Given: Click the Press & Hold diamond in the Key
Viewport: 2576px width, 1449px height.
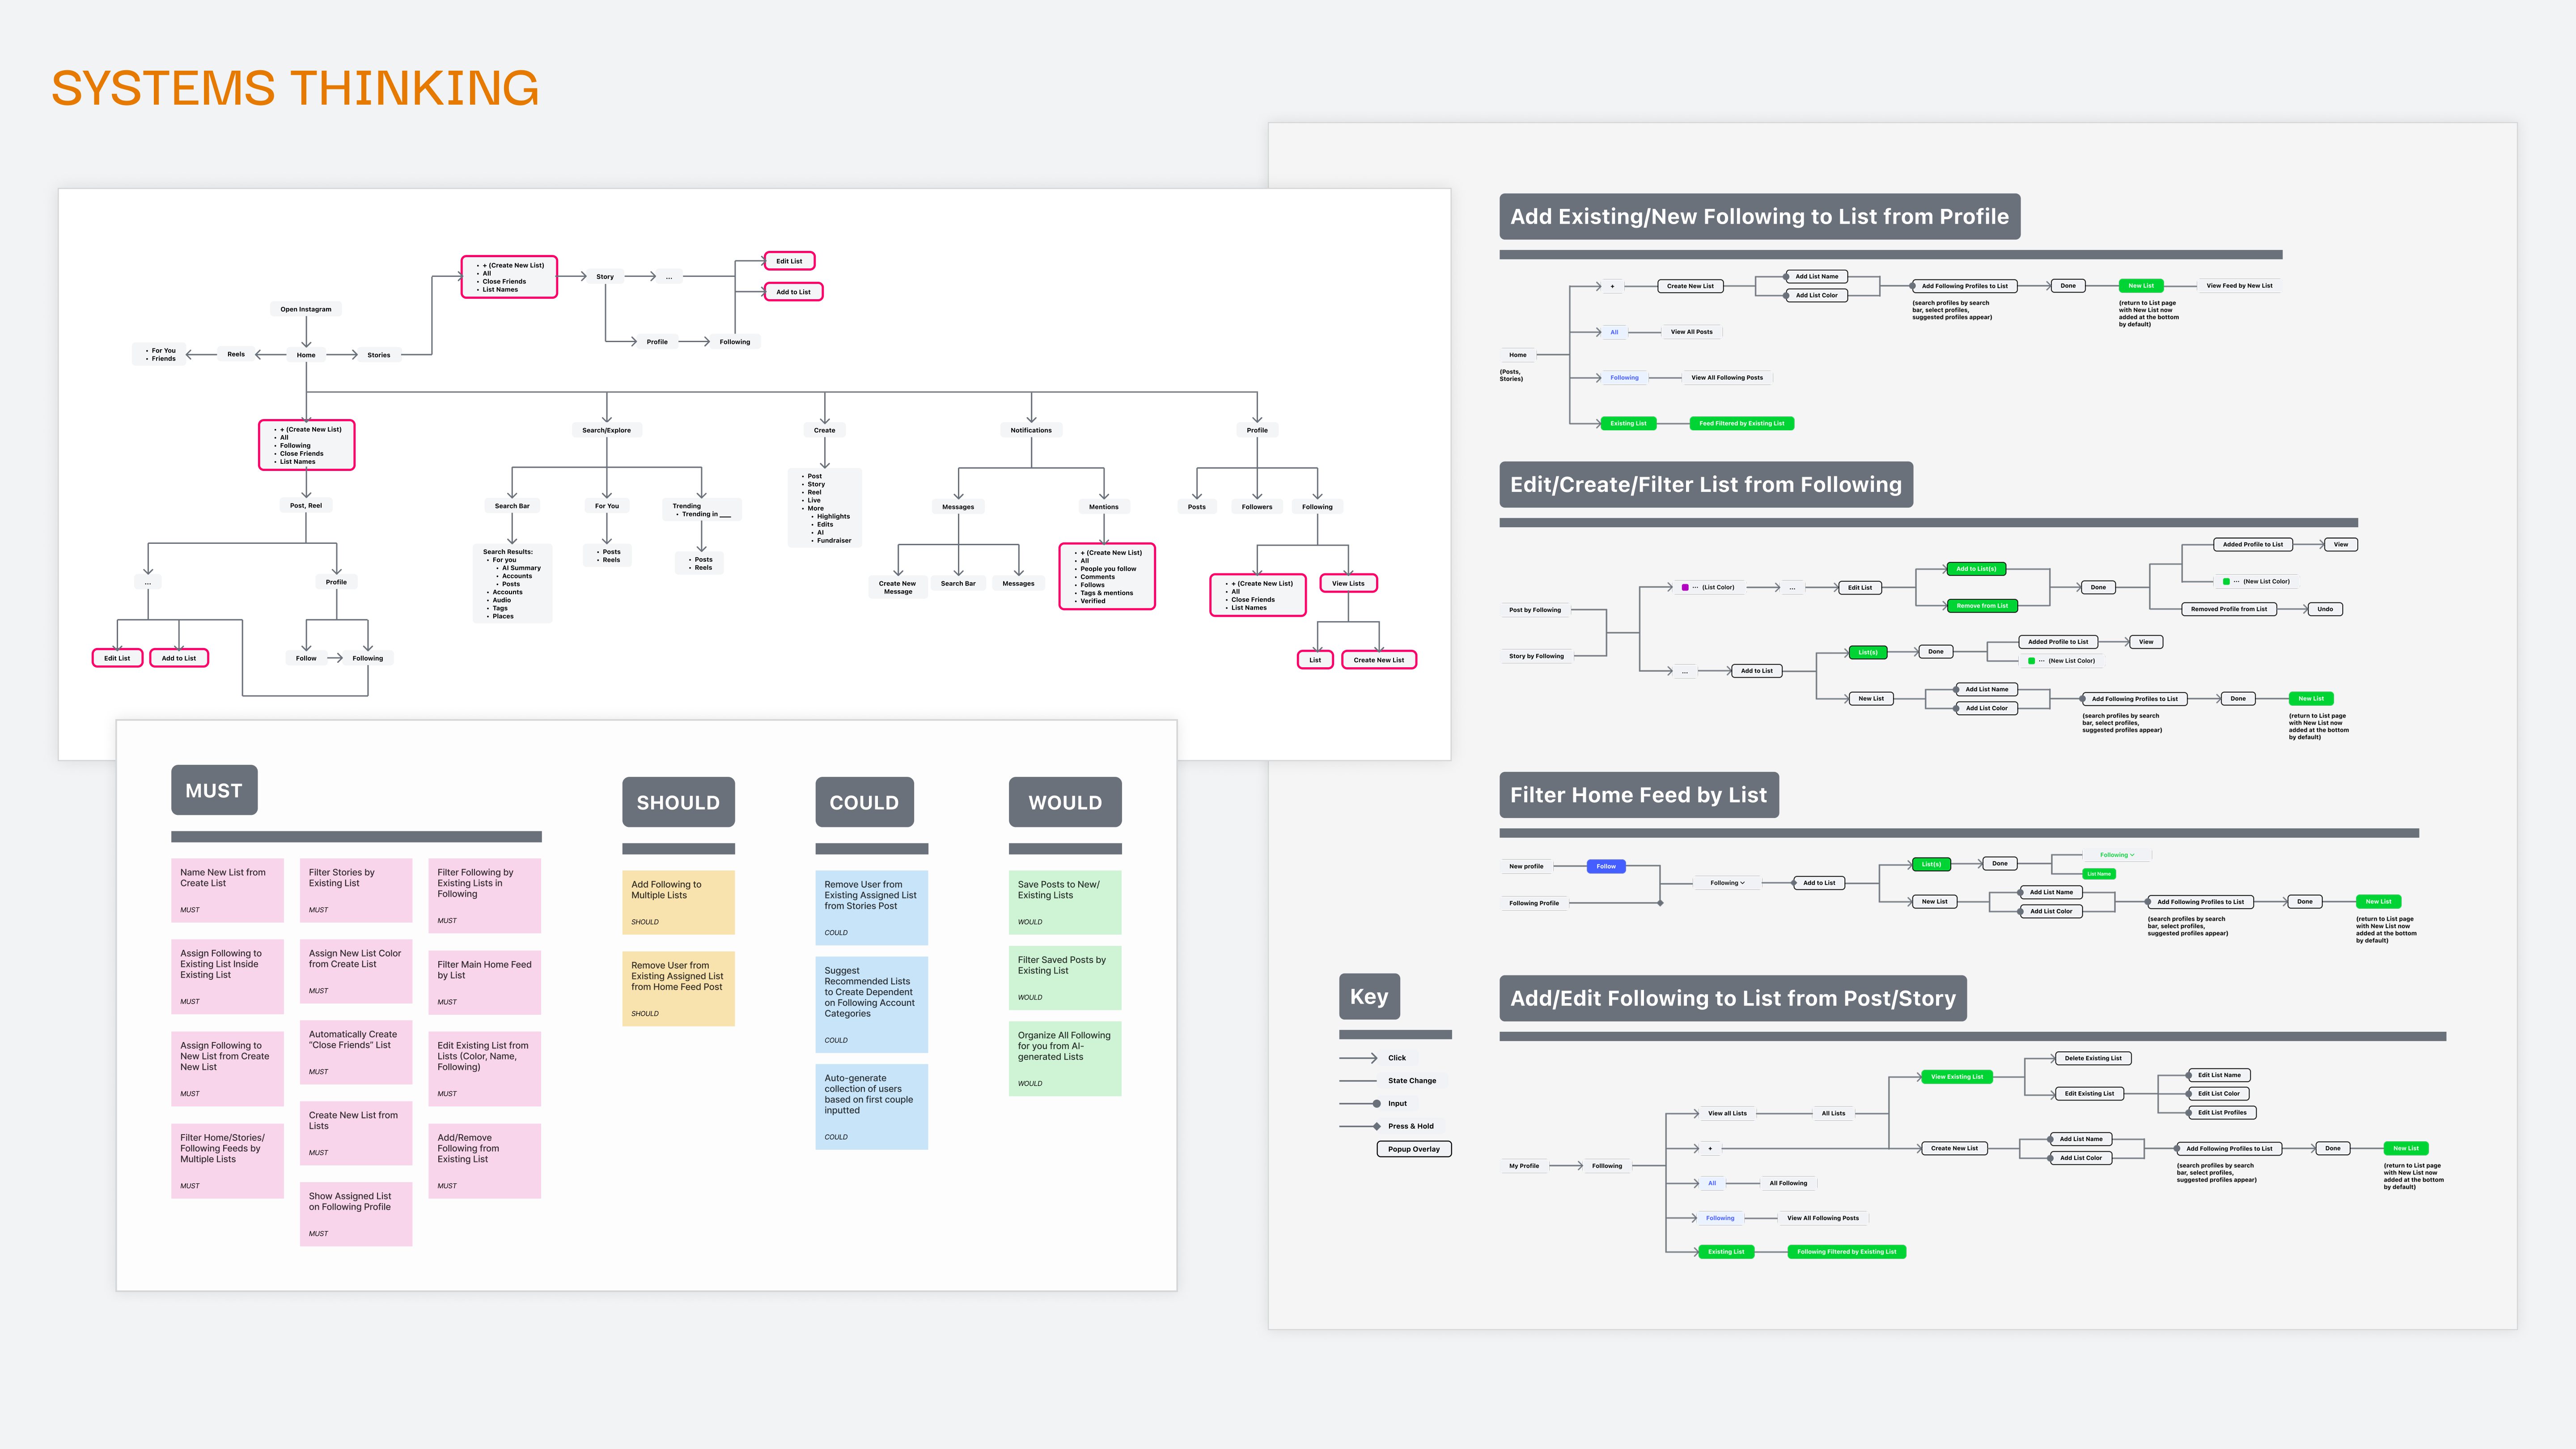Looking at the screenshot, I should 1376,1126.
